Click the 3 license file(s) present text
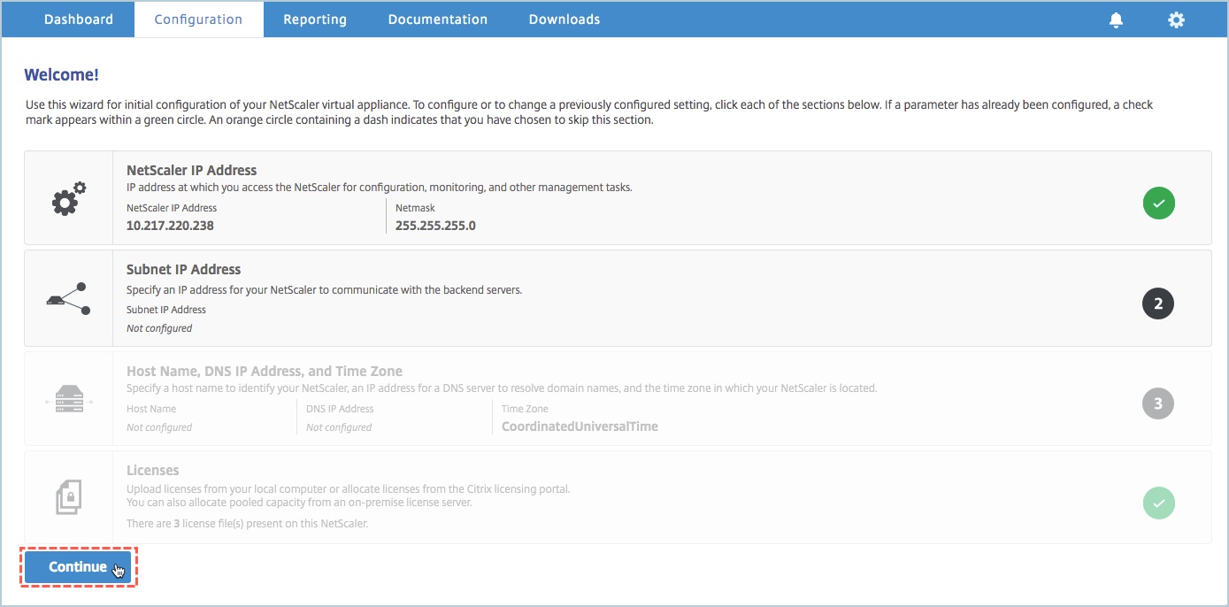The image size is (1229, 607). click(x=247, y=524)
